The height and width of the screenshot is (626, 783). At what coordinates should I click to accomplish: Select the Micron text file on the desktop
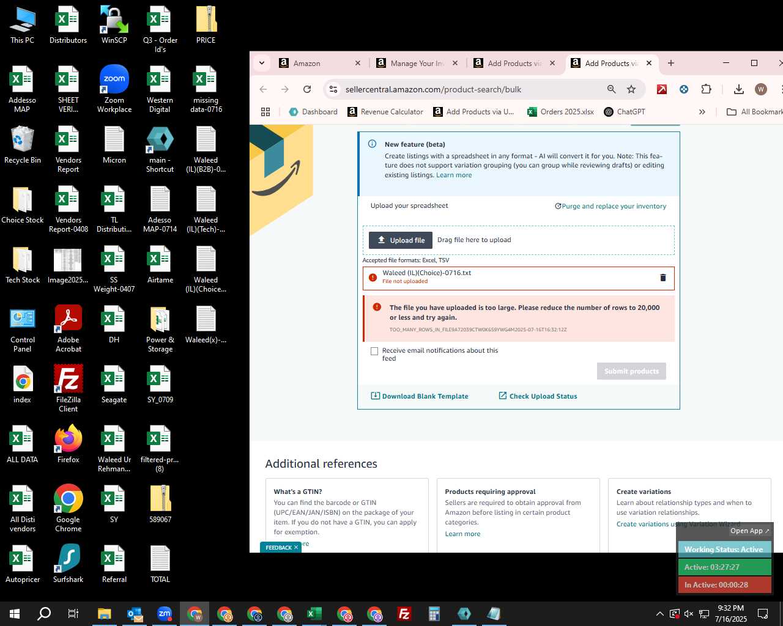coord(114,145)
